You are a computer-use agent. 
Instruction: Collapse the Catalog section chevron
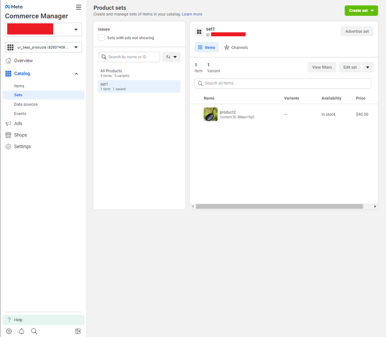click(76, 74)
